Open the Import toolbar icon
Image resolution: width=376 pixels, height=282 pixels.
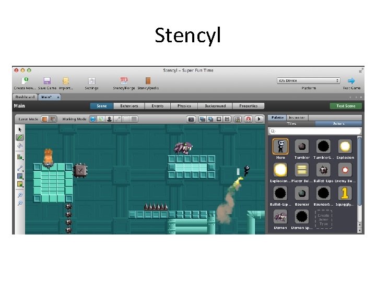point(66,81)
